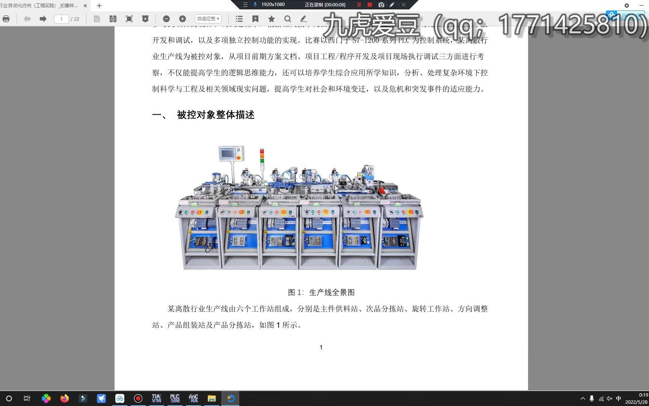Open the clock showing 2022/5/28
The height and width of the screenshot is (406, 649).
[x=637, y=398]
